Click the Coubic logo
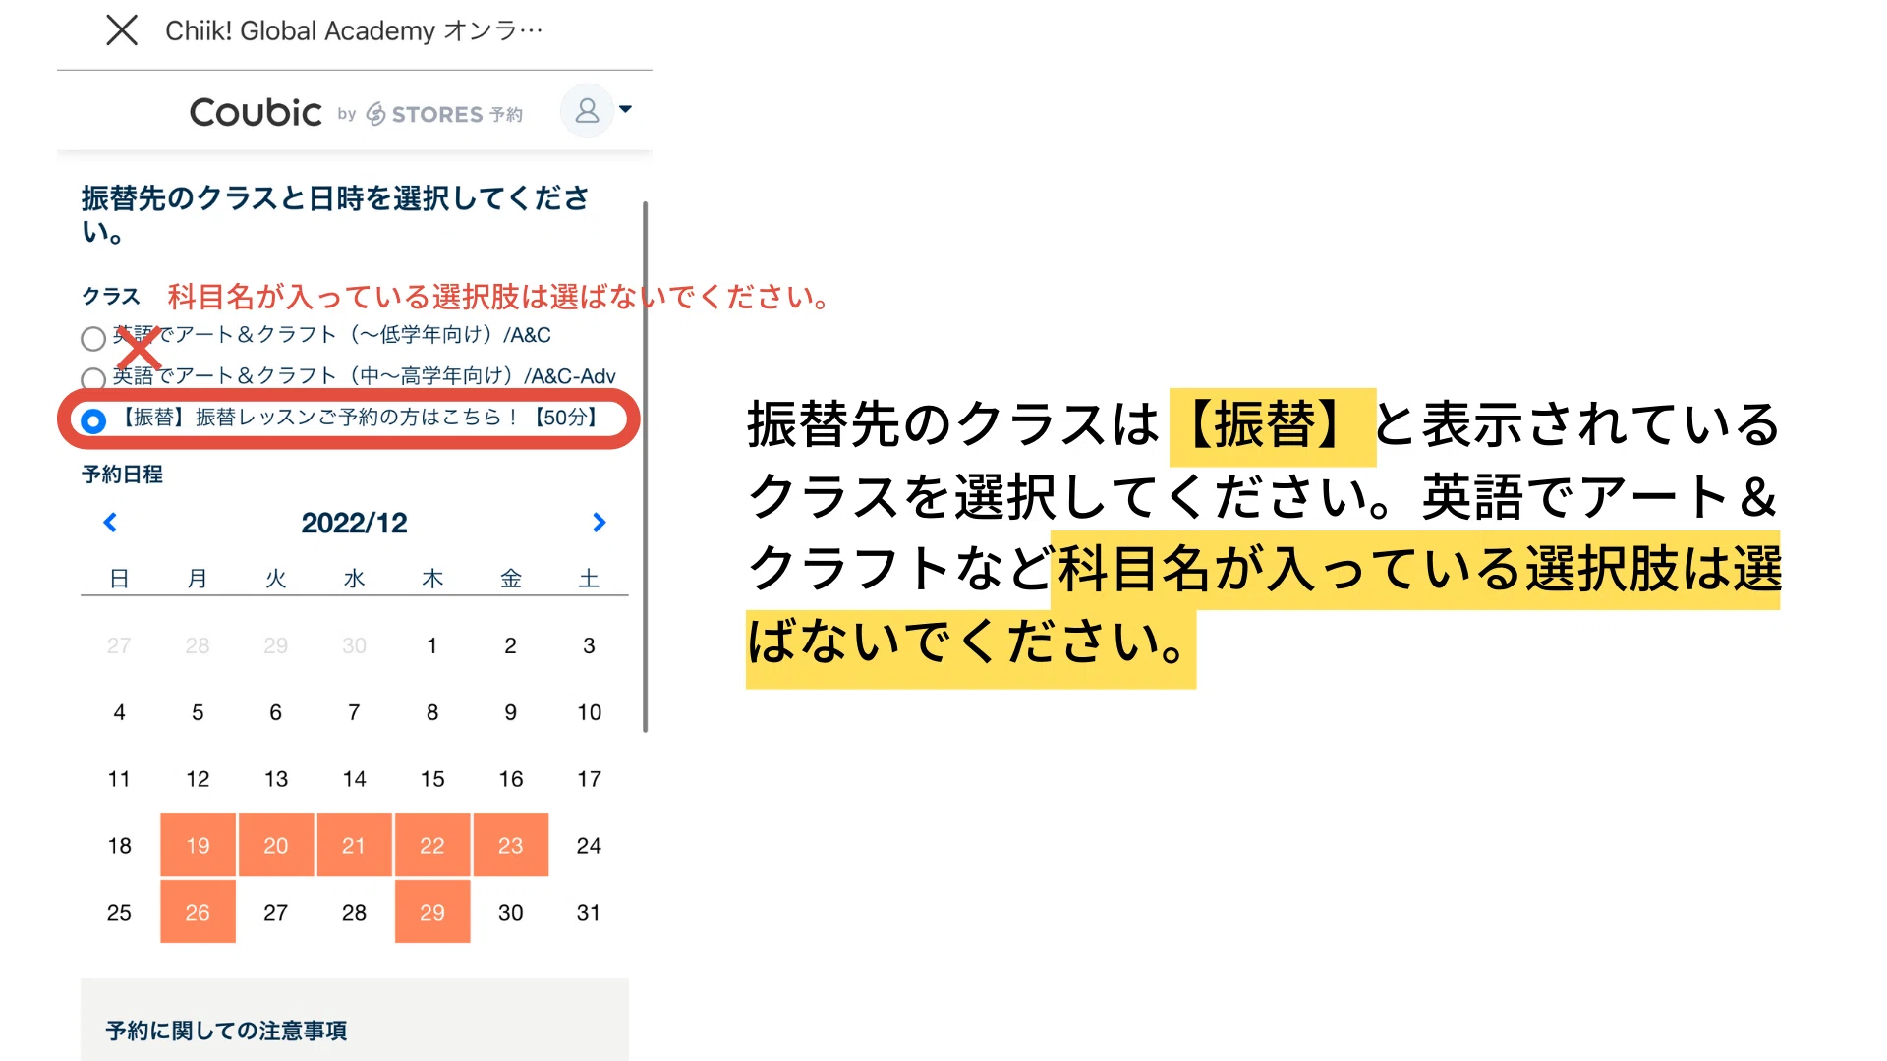This screenshot has height=1061, width=1887. point(256,113)
